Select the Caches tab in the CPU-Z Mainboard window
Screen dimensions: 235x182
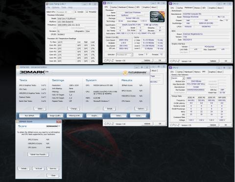(x=180, y=8)
